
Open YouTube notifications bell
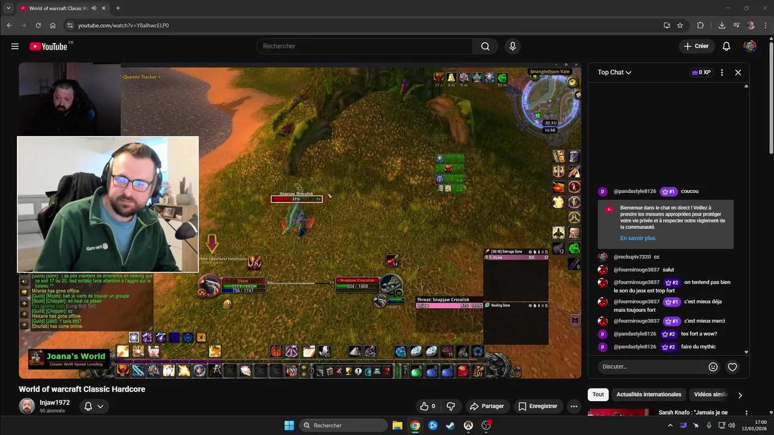click(727, 46)
